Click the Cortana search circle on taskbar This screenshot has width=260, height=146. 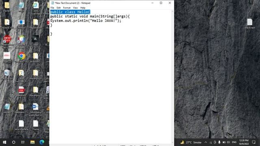(13, 142)
